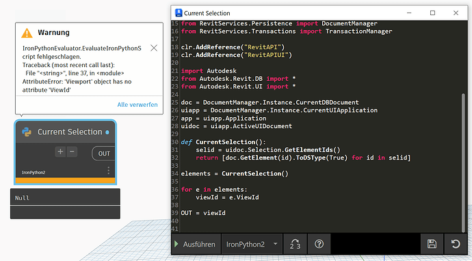Open the IronPython2 engine dropdown
The width and height of the screenshot is (472, 261).
pos(252,244)
